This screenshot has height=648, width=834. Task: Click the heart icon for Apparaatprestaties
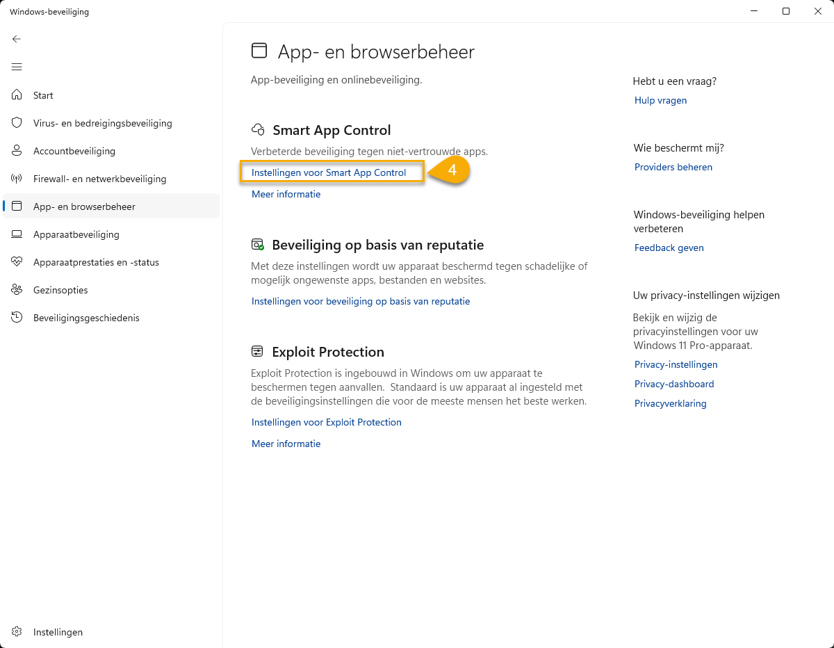[x=17, y=262]
